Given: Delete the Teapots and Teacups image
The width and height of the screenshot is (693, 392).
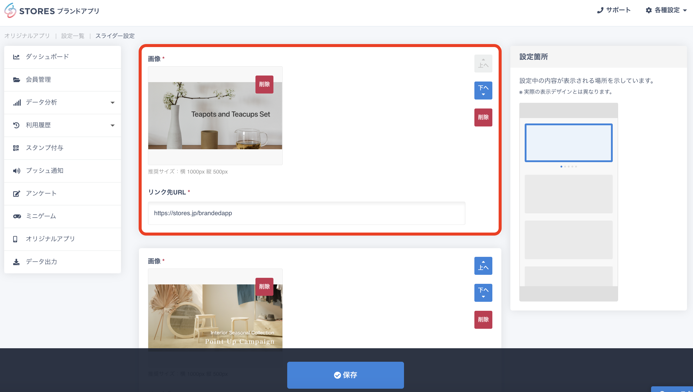Looking at the screenshot, I should pos(264,85).
